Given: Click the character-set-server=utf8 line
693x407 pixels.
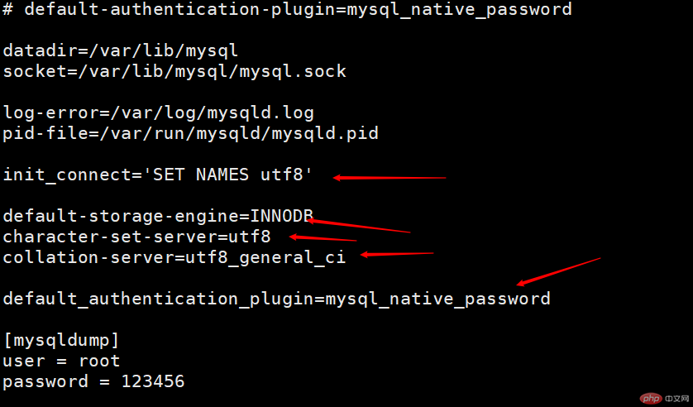Looking at the screenshot, I should (x=136, y=237).
